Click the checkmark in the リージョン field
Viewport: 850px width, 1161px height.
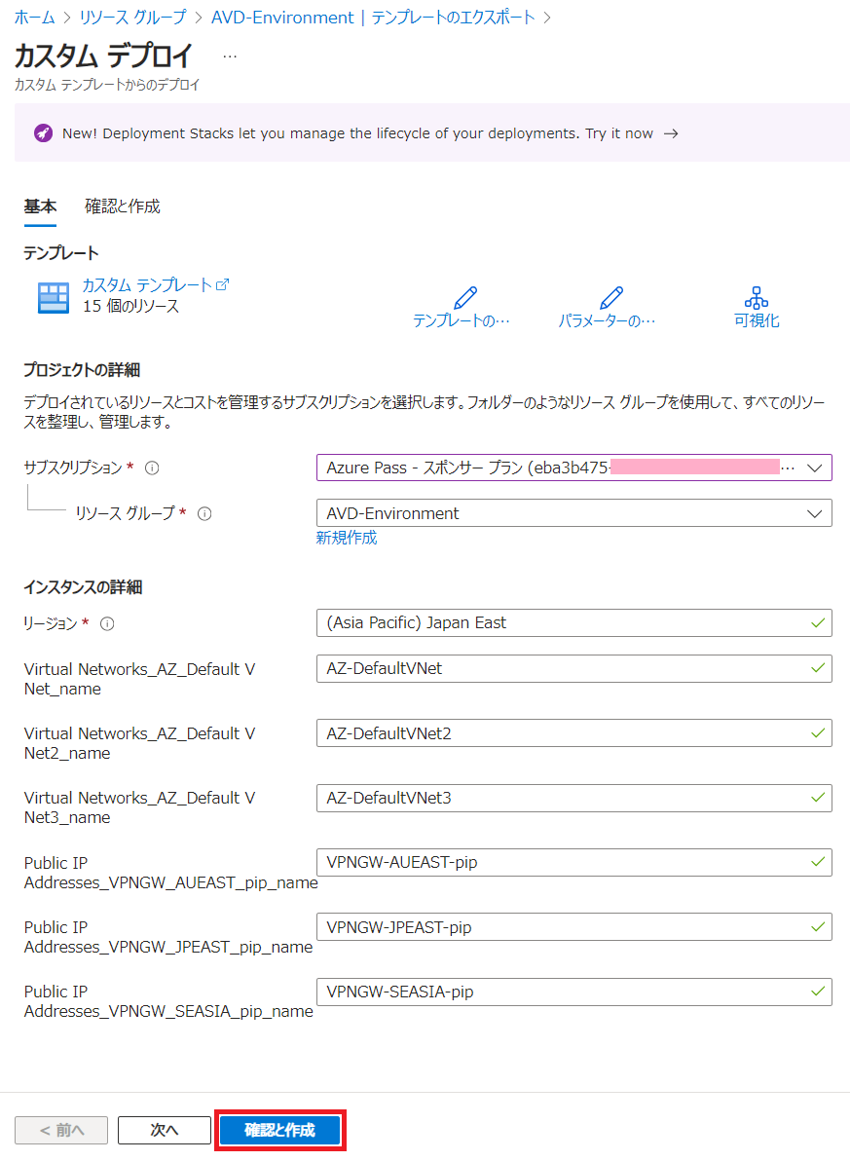818,622
